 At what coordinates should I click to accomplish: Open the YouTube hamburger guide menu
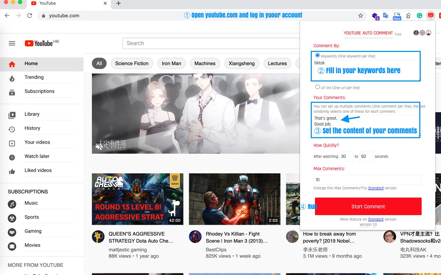(x=12, y=43)
